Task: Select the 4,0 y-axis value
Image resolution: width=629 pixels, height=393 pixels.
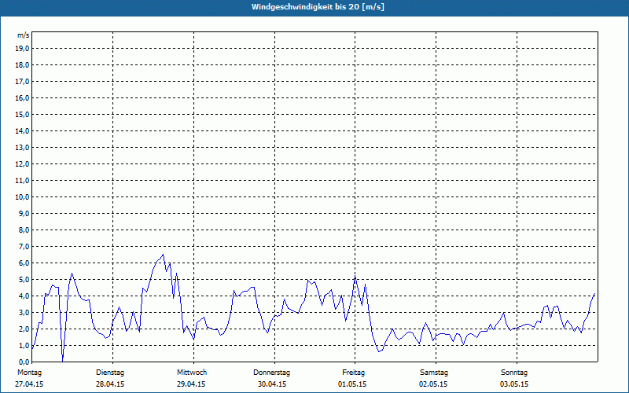Action: 24,296
